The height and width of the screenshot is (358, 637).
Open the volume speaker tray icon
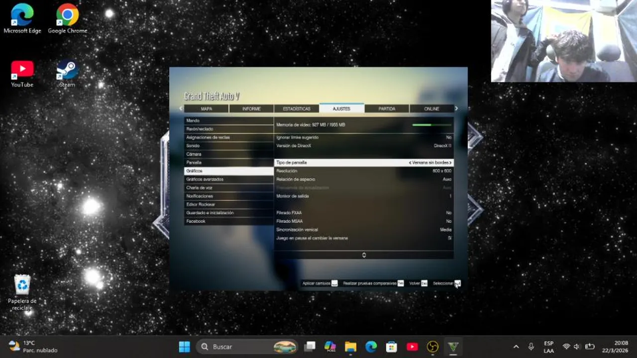click(x=577, y=347)
